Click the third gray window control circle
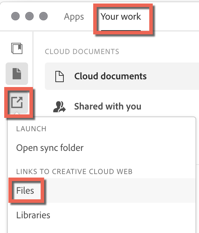 [43, 16]
